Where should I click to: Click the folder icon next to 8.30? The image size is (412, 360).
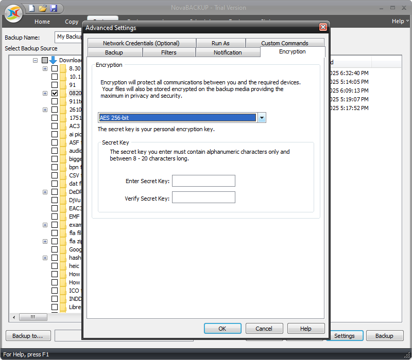coord(63,68)
